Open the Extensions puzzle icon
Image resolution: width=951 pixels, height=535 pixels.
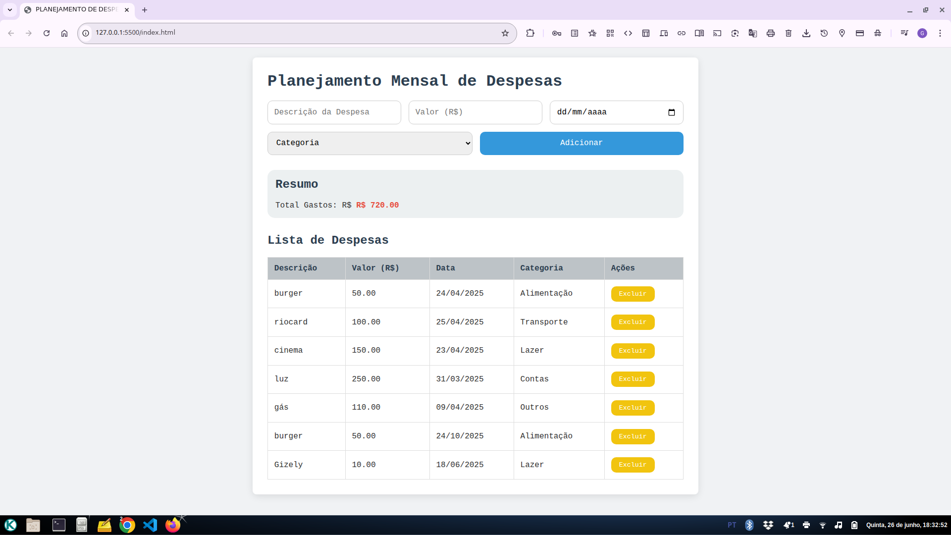click(x=530, y=33)
